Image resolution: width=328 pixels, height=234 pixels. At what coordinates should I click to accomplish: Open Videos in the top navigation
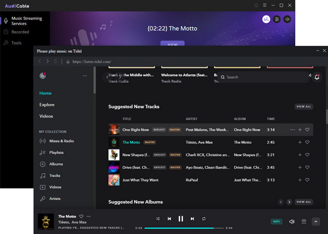tap(46, 116)
